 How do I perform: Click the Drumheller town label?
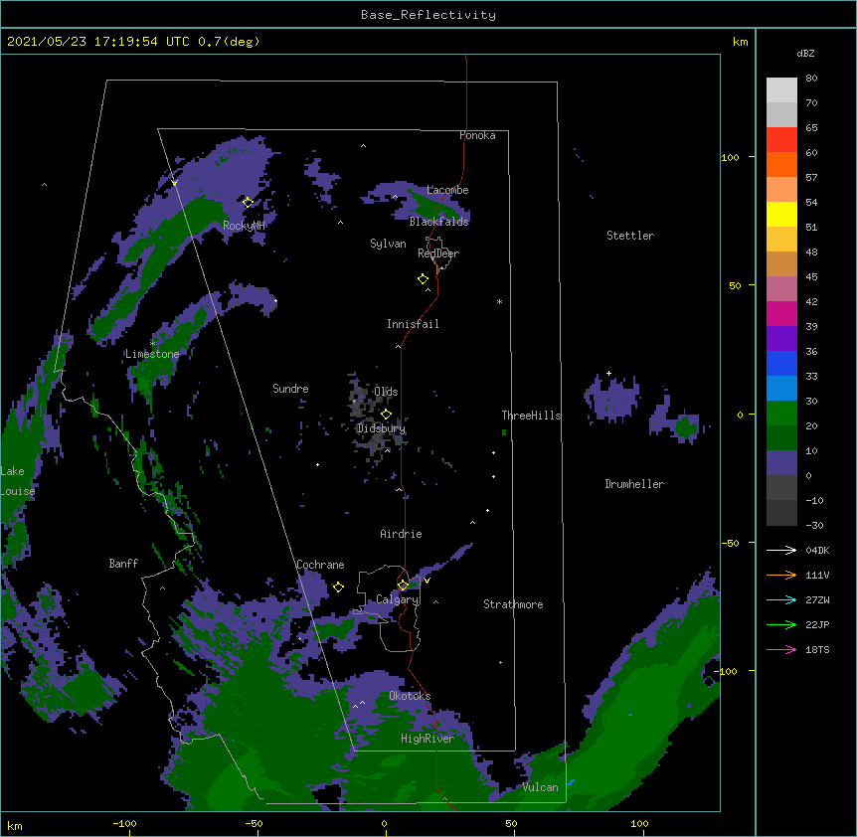coord(634,484)
